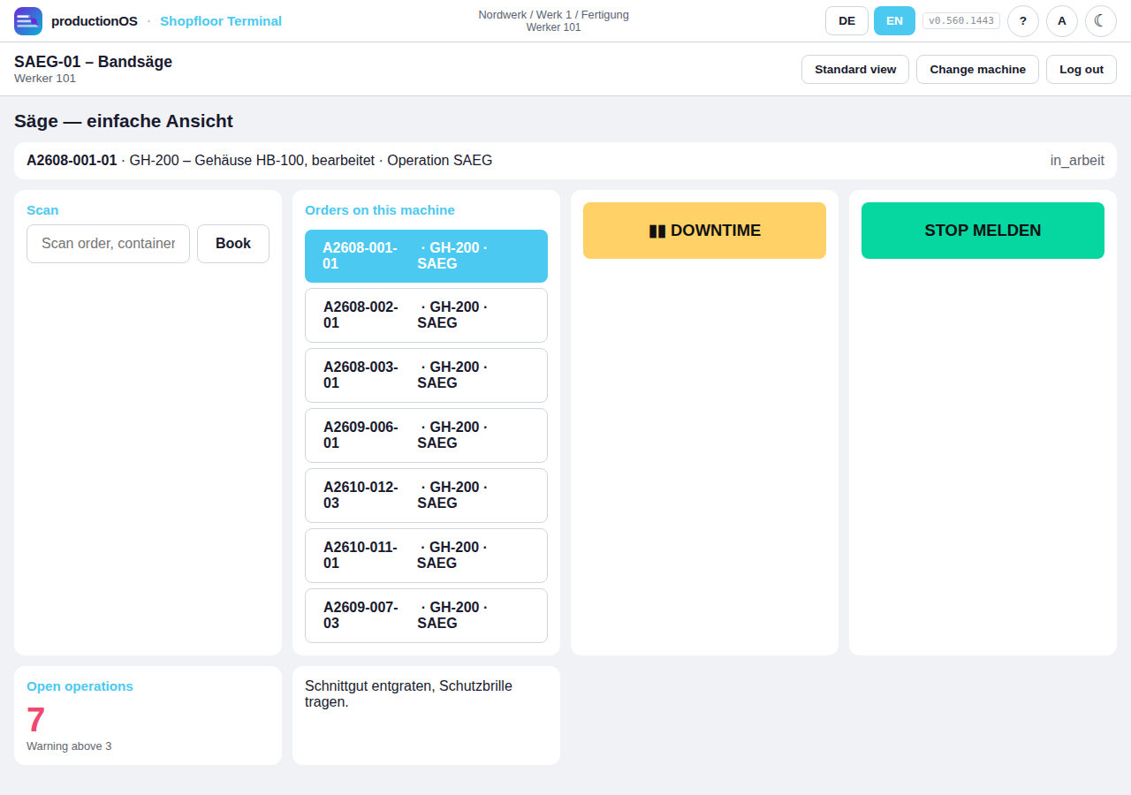This screenshot has width=1131, height=795.
Task: Switch language to DE
Action: 846,21
